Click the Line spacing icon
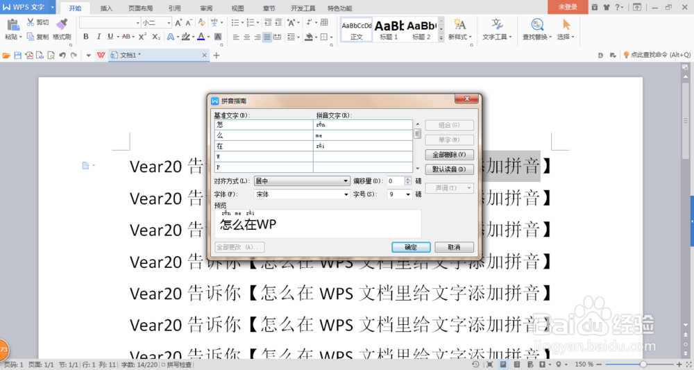The width and height of the screenshot is (694, 370). pos(291,37)
